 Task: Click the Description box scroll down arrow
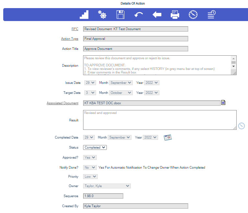(233, 66)
